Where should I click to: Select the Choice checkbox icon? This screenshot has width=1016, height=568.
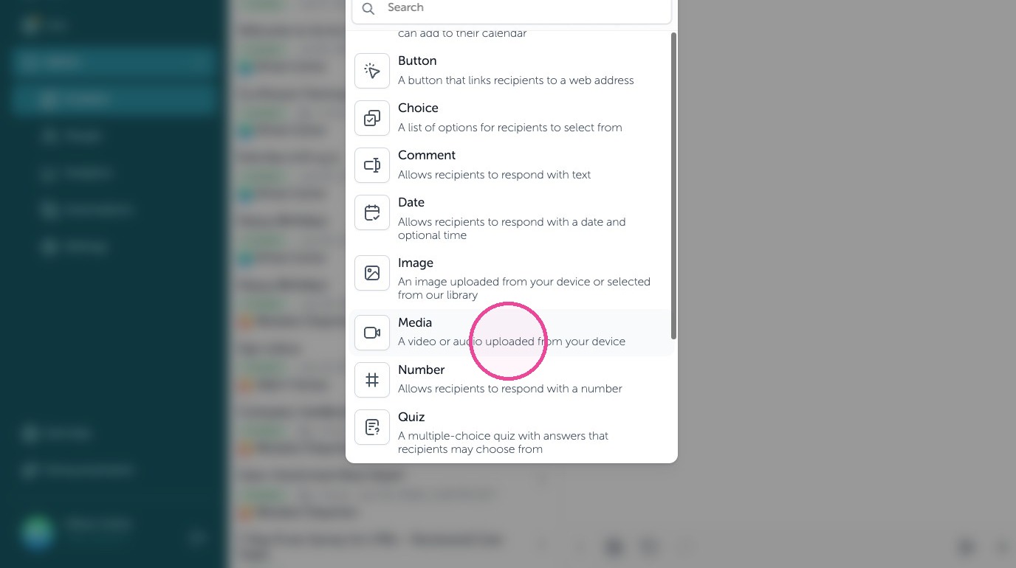pyautogui.click(x=372, y=118)
